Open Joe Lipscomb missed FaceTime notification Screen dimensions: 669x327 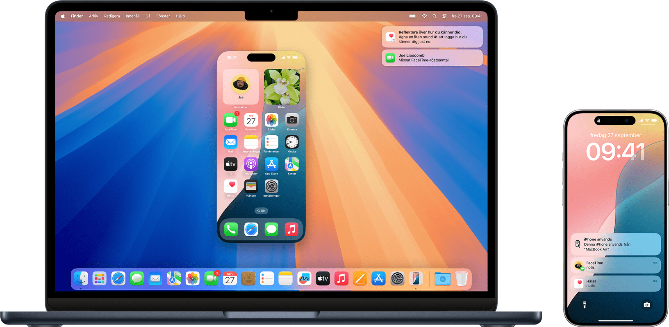coord(432,58)
